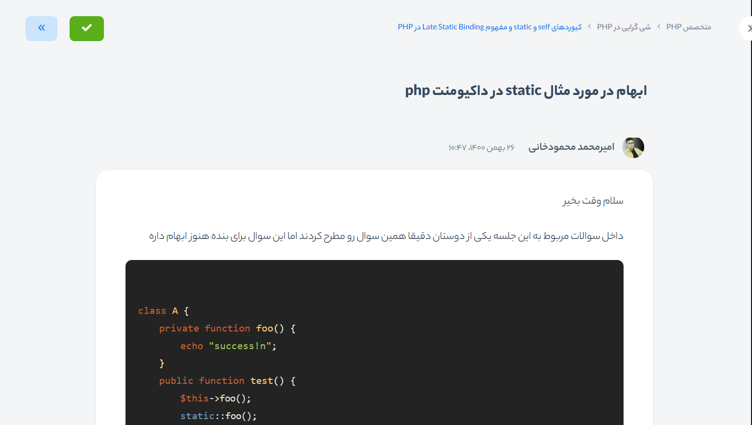Click the greeting text سلام وقت بخیر

593,201
